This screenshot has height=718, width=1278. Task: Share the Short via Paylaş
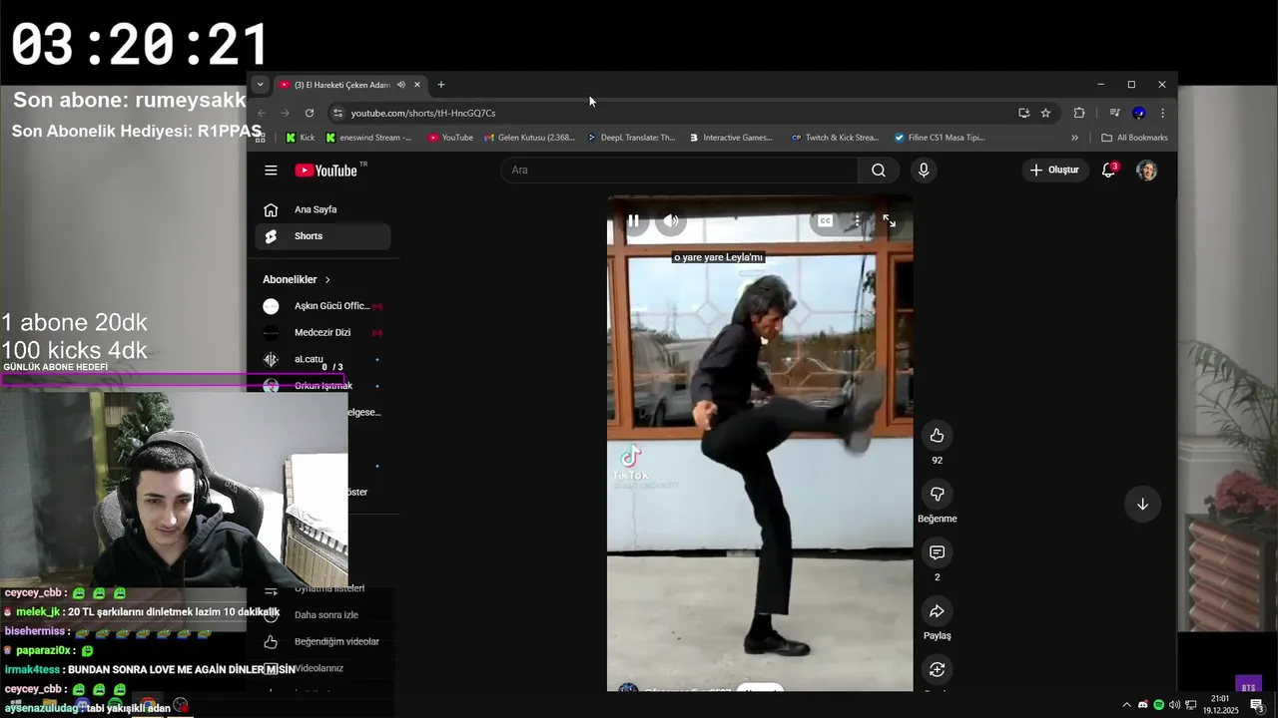coord(937,611)
